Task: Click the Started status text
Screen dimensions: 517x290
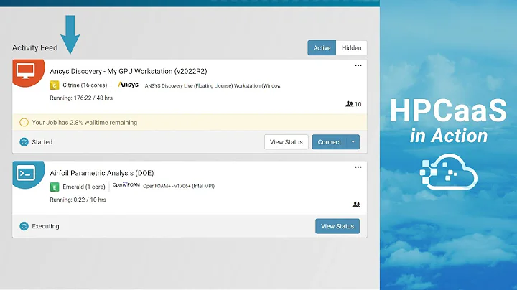Action: (x=42, y=142)
